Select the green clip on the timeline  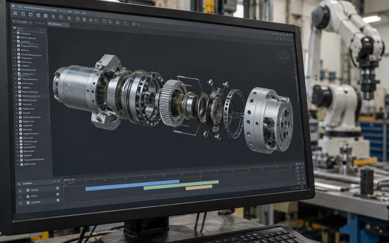(181, 185)
